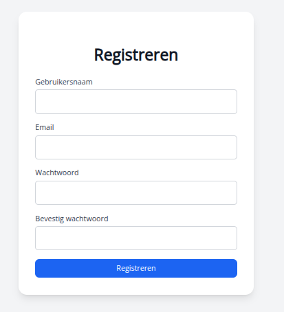Screen dimensions: 284x312
Task: Click the box below the Wachtwoord label
Action: tap(136, 192)
